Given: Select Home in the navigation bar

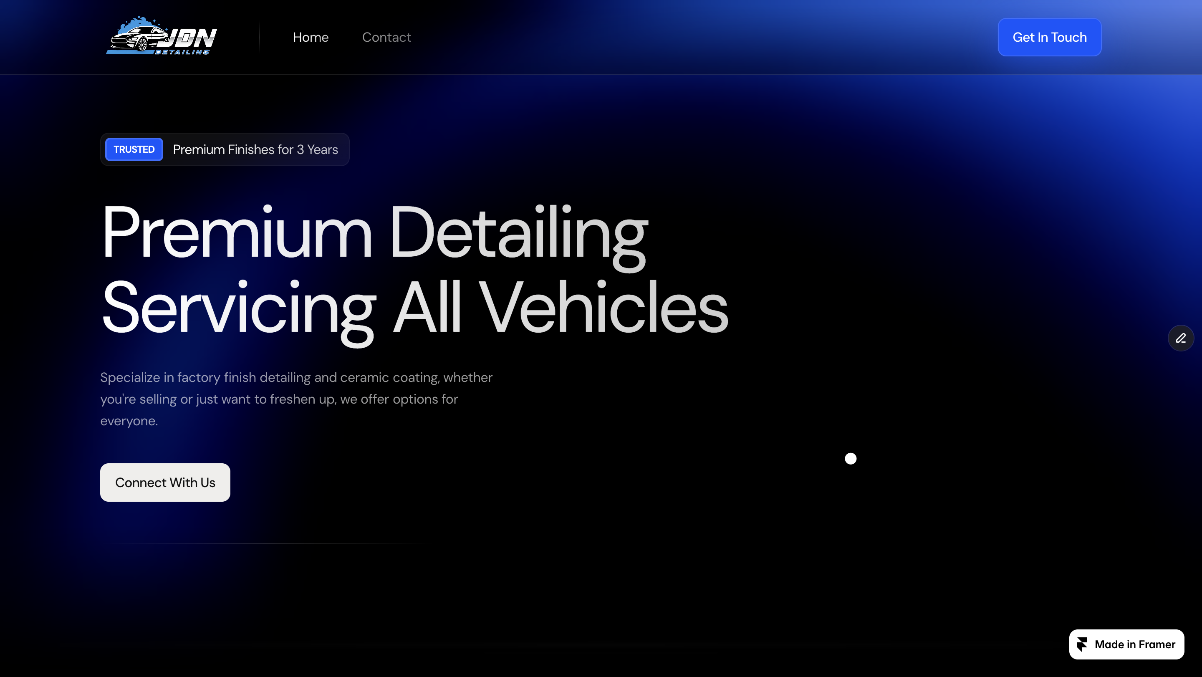Looking at the screenshot, I should pyautogui.click(x=310, y=37).
